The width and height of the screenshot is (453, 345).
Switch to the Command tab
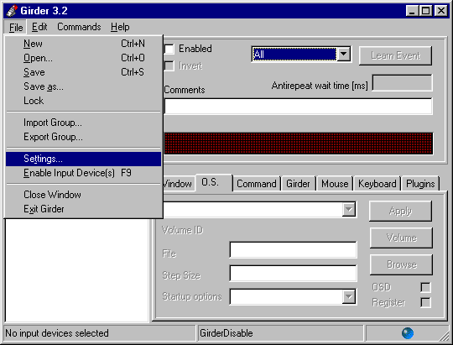click(x=257, y=184)
